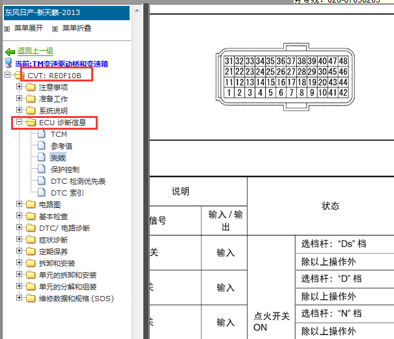Image resolution: width=394 pixels, height=339 pixels.
Task: Click the 注意事项 folder icon
Action: (31, 87)
